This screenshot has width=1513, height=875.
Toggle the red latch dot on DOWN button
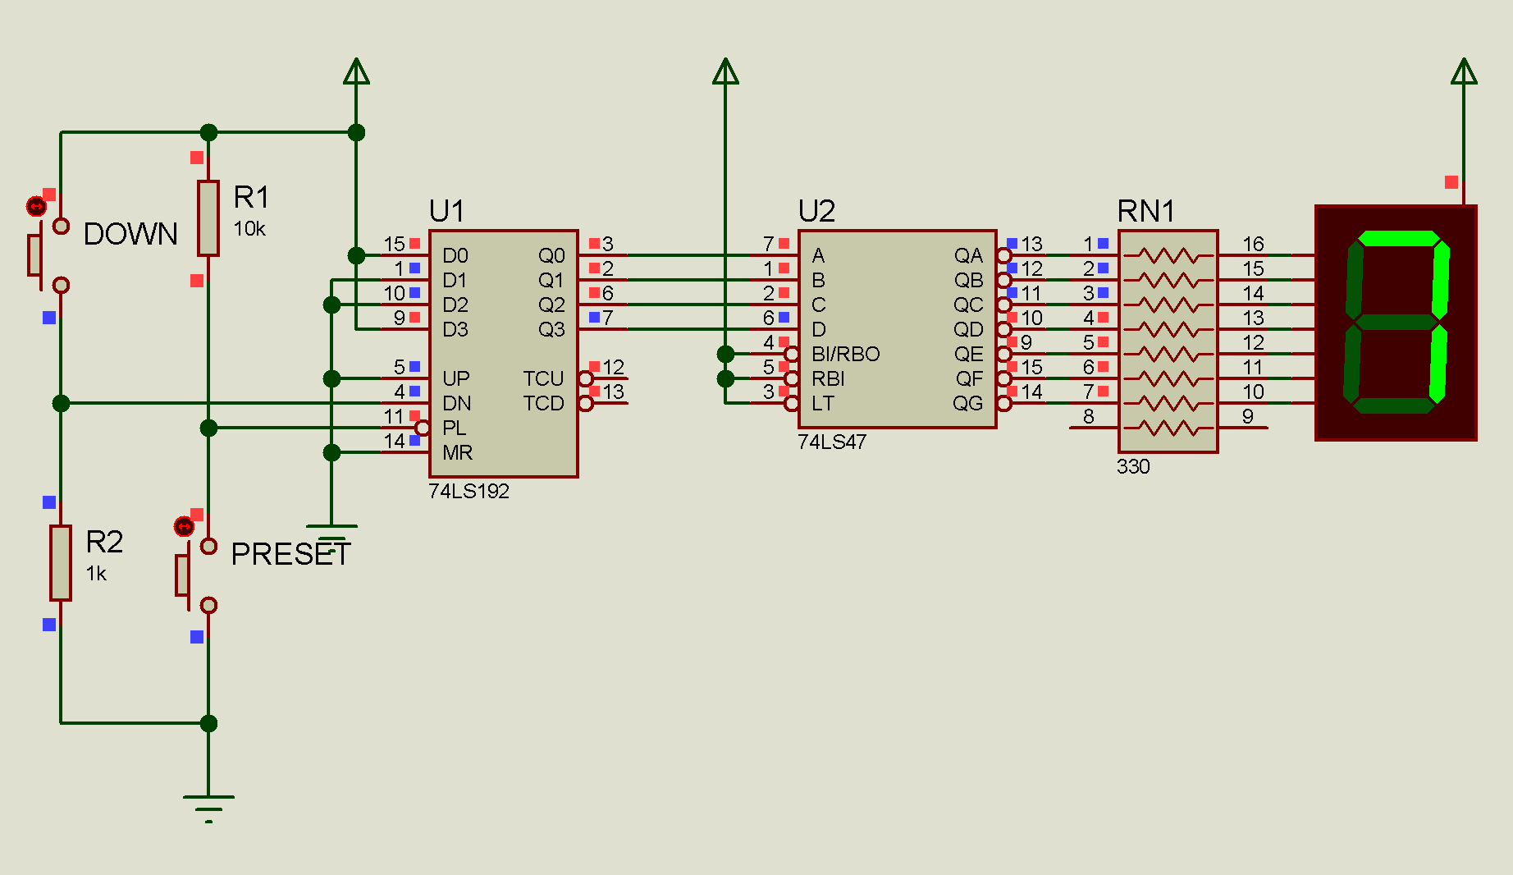[x=36, y=206]
